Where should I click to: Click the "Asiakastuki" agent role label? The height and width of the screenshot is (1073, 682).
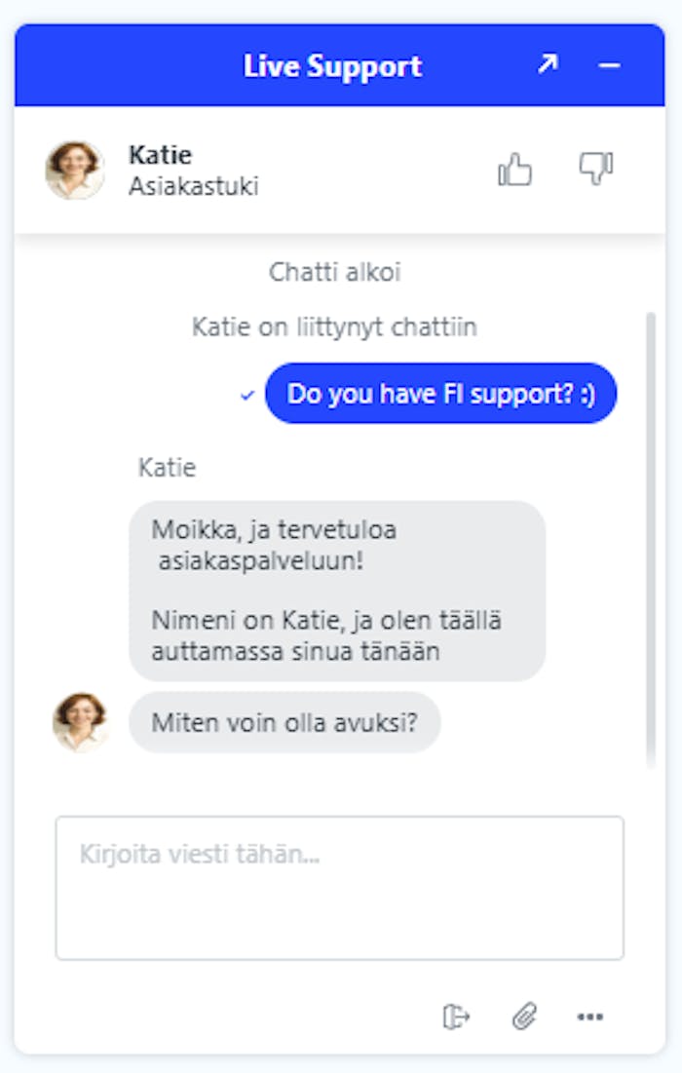click(x=193, y=186)
